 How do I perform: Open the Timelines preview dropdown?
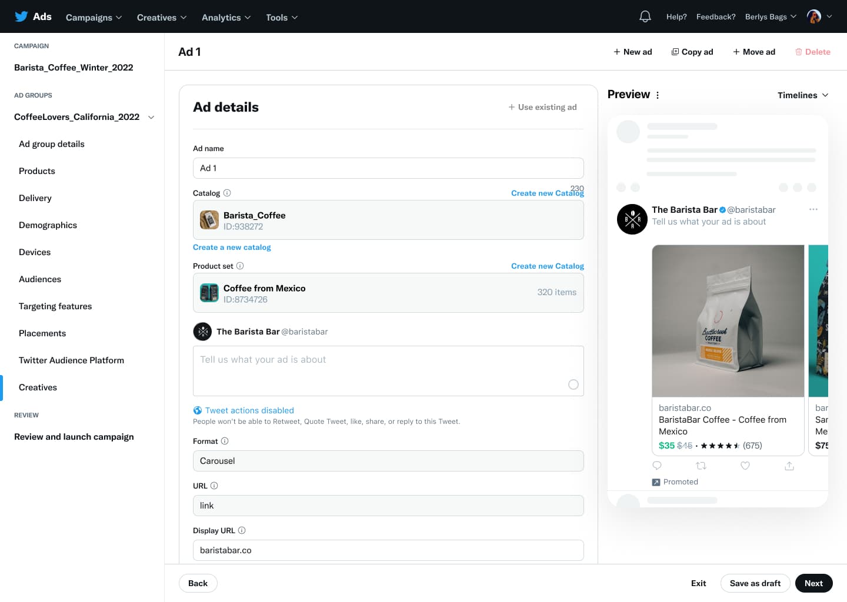[803, 95]
